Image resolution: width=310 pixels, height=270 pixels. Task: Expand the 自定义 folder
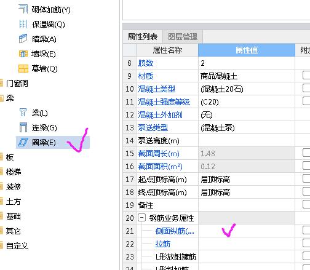click(x=2, y=245)
